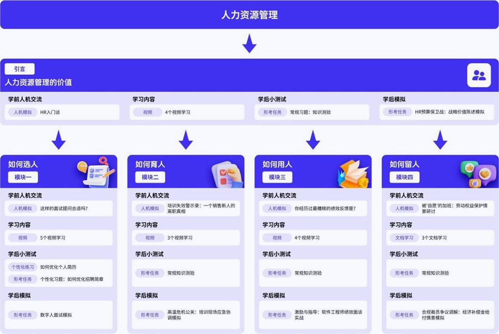Viewport: 499px width, 334px height.
Task: Click the 个性化练习 tag
Action: [23, 267]
